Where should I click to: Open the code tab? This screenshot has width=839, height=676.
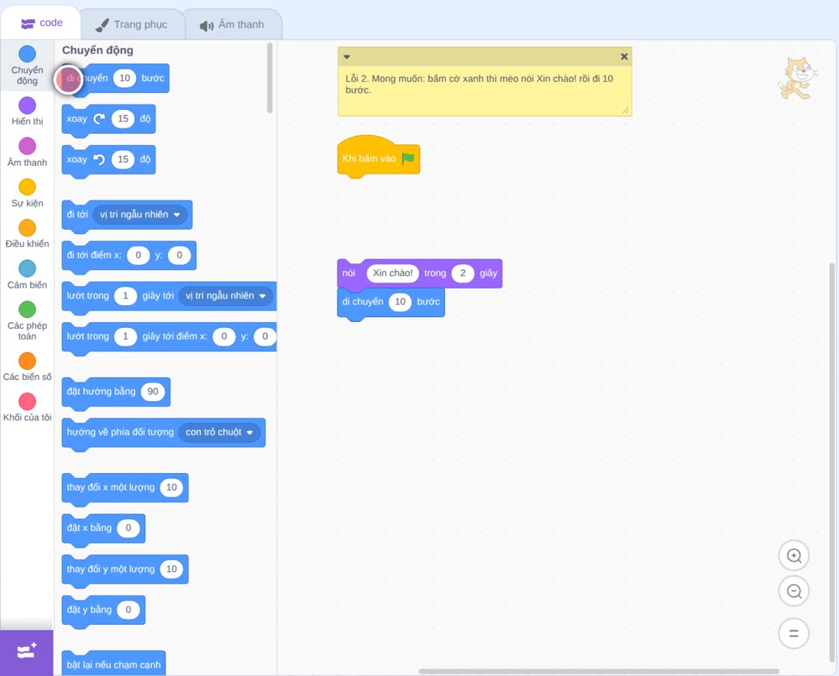(41, 23)
